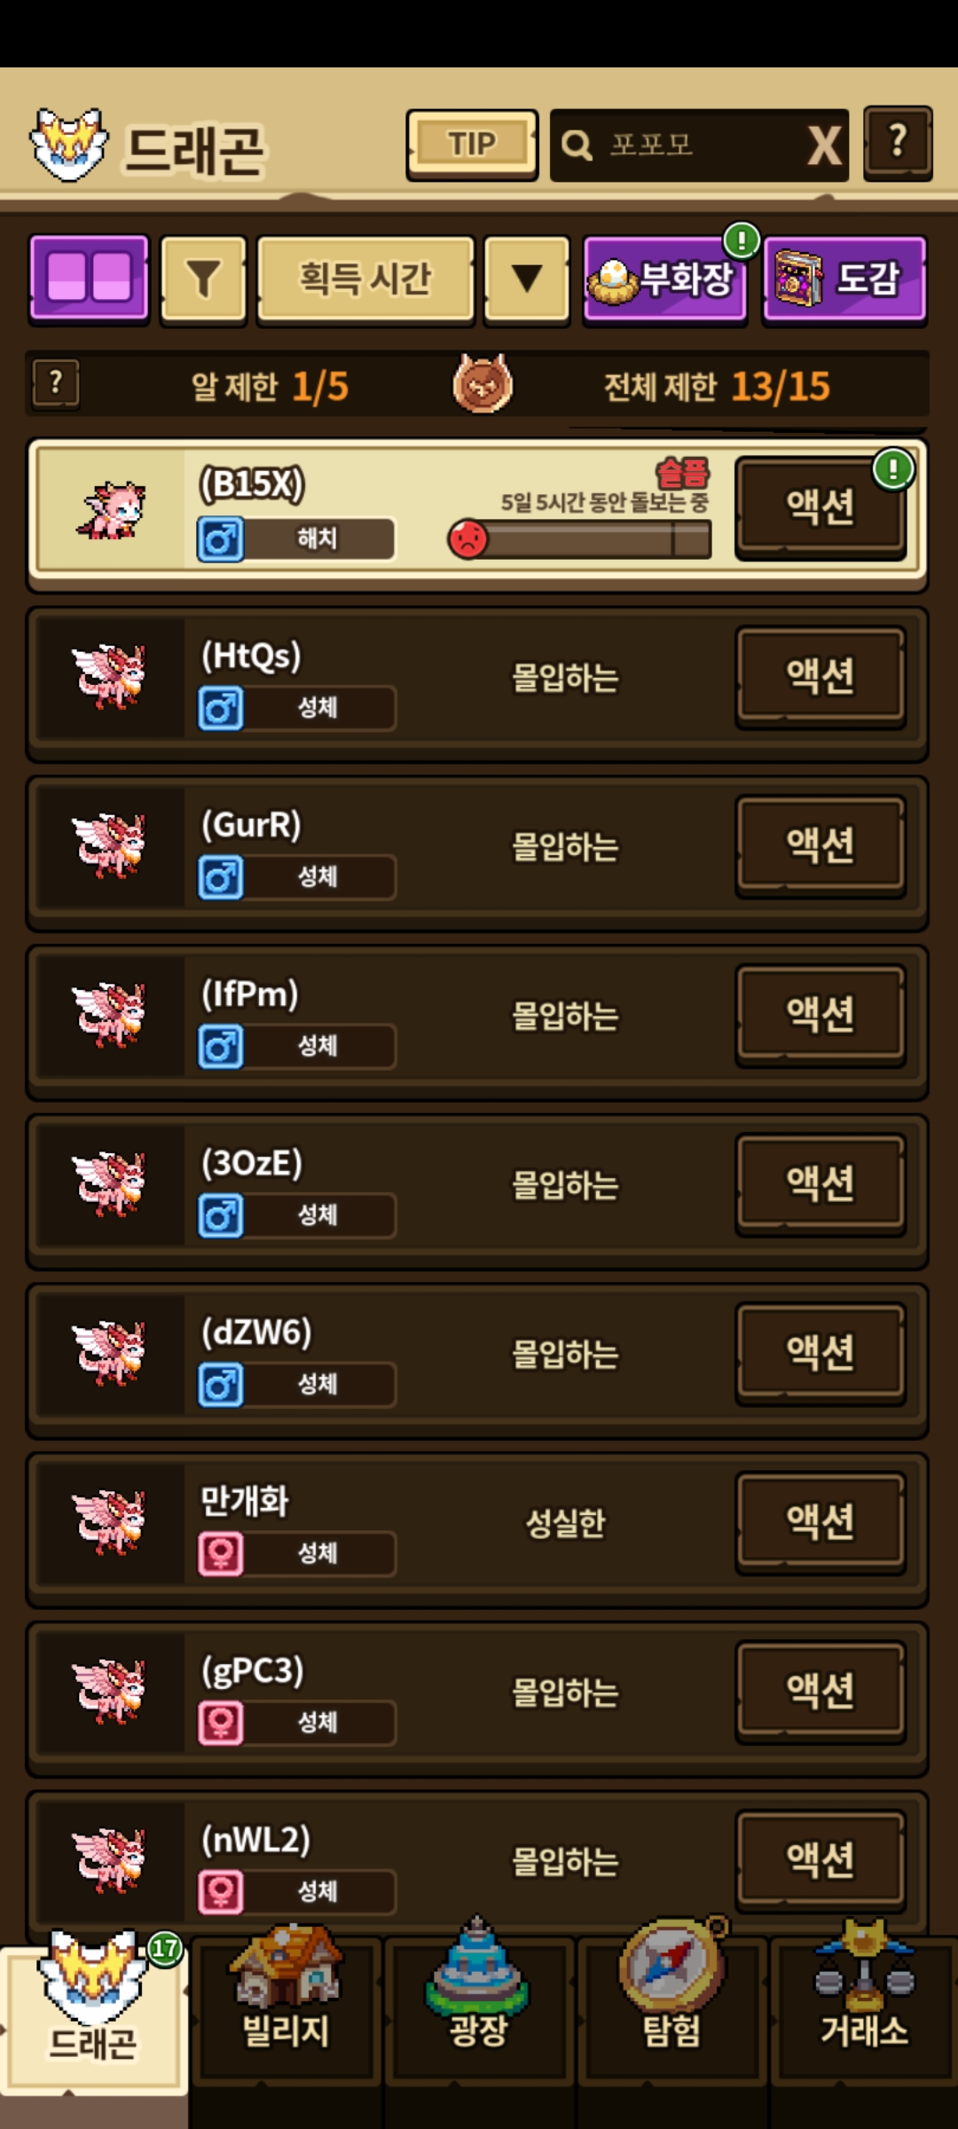This screenshot has width=958, height=2129.
Task: Open the help icon beside 알 제한
Action: 56,384
